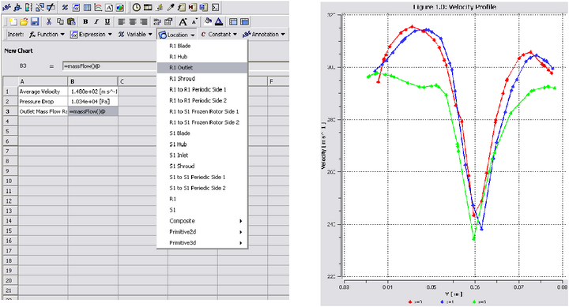The image size is (569, 307).
Task: Select the Pressure Drop cell
Action: click(x=43, y=102)
